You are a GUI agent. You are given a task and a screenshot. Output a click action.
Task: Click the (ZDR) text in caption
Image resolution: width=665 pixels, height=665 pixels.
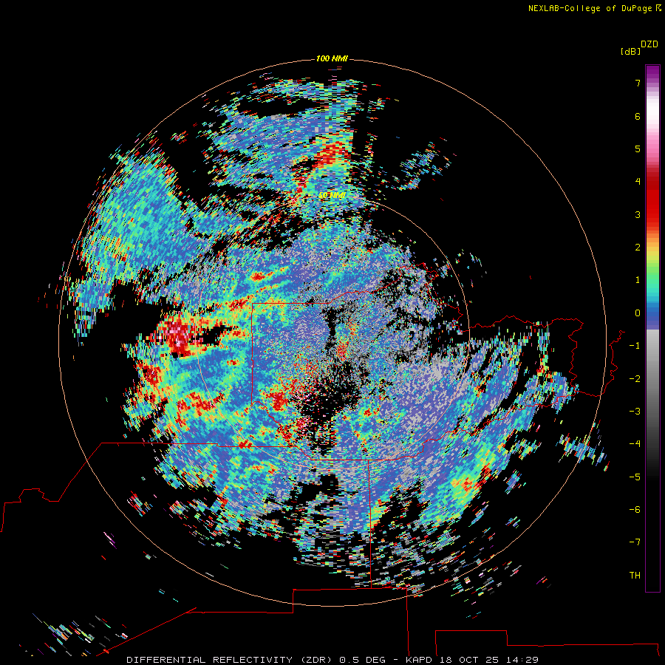317,660
